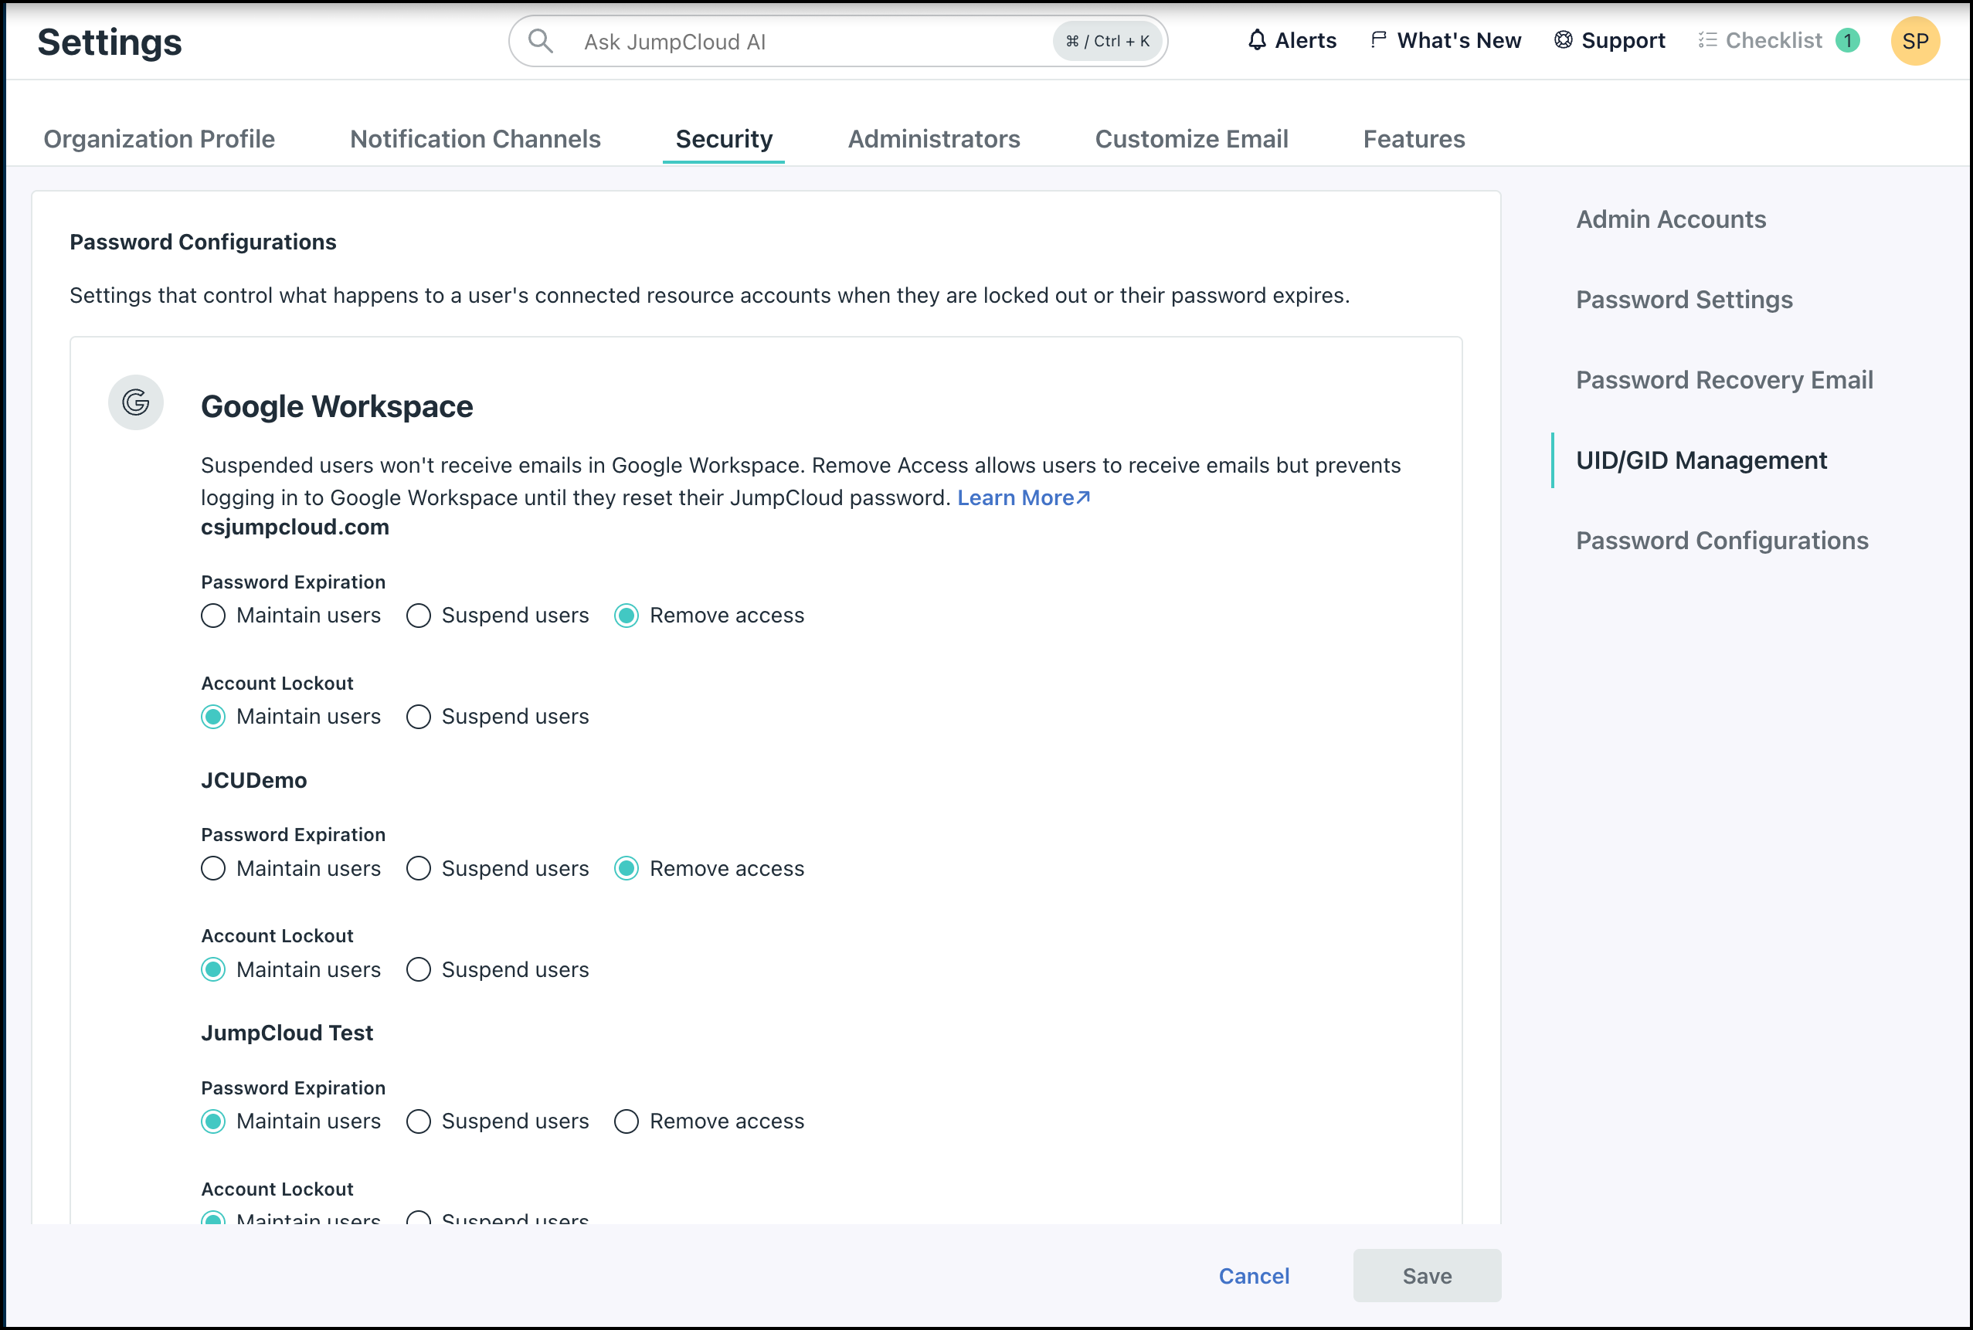The image size is (1973, 1330).
Task: Select Remove access for JCUDemo Password Expiration
Action: click(x=626, y=869)
